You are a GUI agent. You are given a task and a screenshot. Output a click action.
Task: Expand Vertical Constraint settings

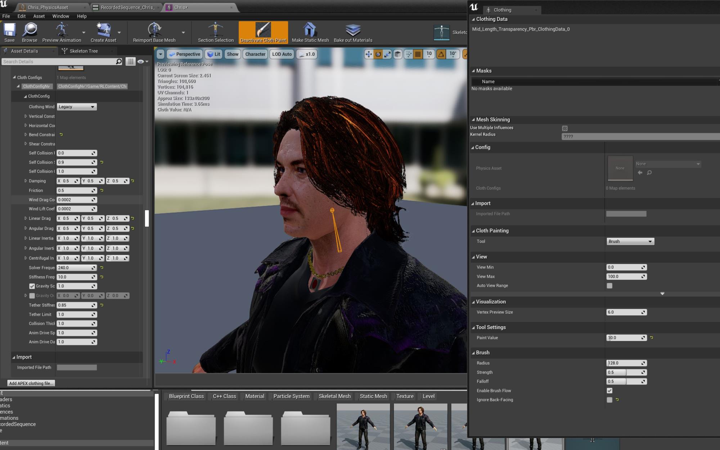coord(26,116)
